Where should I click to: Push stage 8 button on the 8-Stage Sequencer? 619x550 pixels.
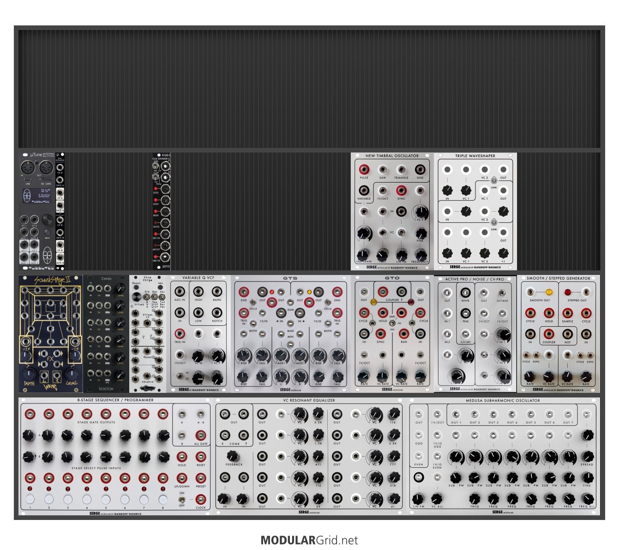pos(162,499)
